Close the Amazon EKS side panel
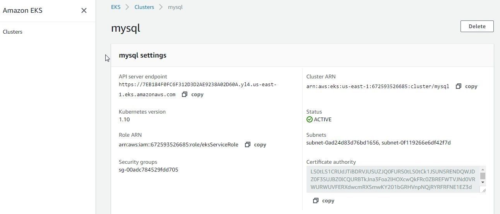The height and width of the screenshot is (214, 500). click(x=84, y=10)
